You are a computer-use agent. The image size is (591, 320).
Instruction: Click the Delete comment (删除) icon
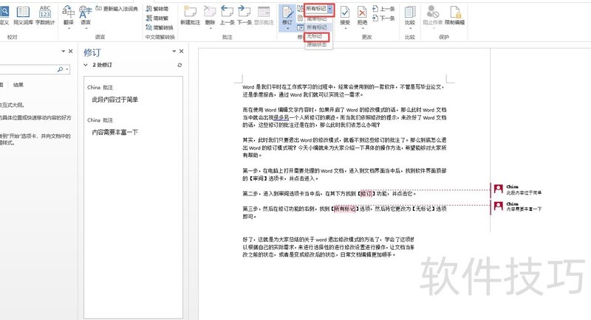click(210, 13)
